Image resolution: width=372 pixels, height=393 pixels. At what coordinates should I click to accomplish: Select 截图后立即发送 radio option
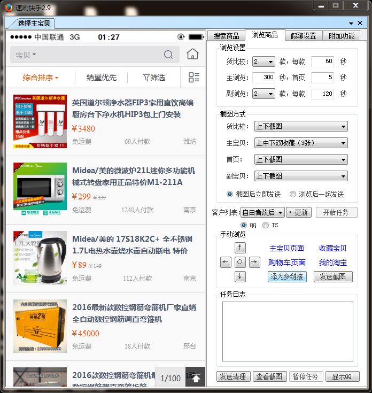pyautogui.click(x=230, y=194)
